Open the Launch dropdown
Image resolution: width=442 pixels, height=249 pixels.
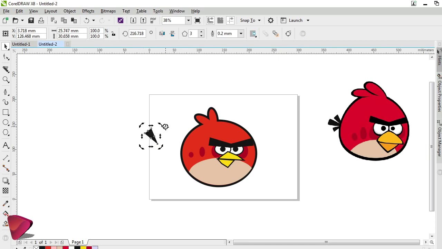[295, 20]
